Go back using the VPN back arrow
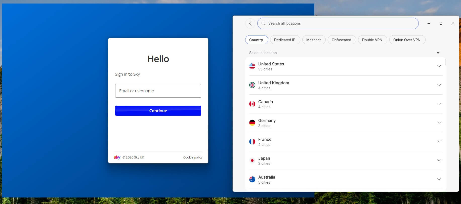 point(250,23)
